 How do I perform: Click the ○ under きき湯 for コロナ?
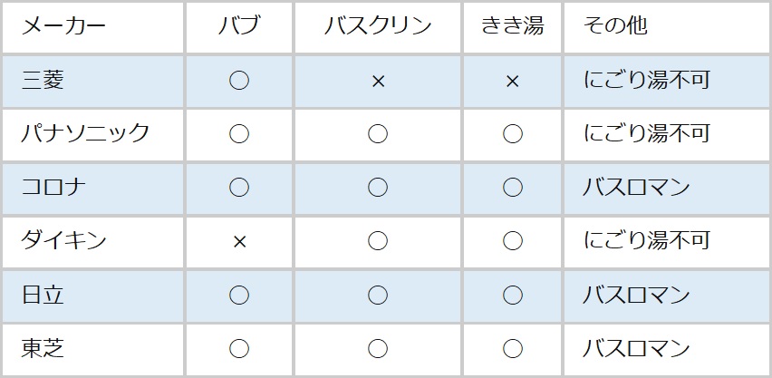(512, 188)
